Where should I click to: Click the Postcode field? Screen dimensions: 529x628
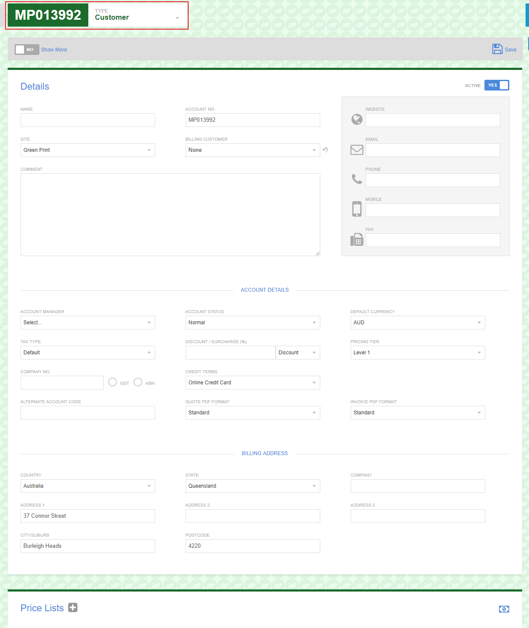pos(252,546)
